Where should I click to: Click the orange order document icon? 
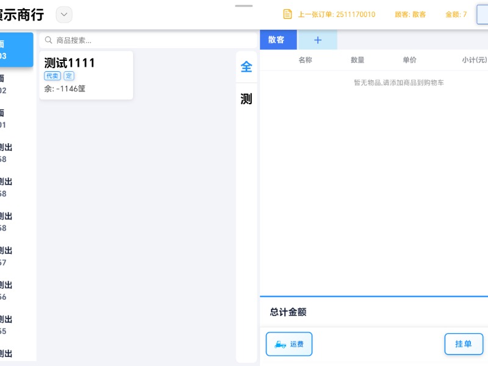coord(287,13)
